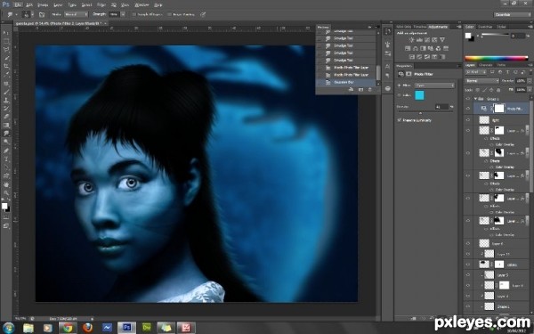Click the layer Fill value field
The image size is (534, 334).
(x=521, y=90)
